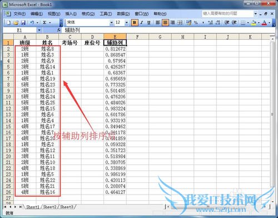Viewport: 278px width, 218px height.
Task: Apply comma style format
Action: [203, 23]
